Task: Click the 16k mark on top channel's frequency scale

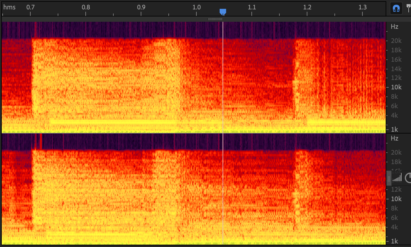Action: tap(396, 60)
